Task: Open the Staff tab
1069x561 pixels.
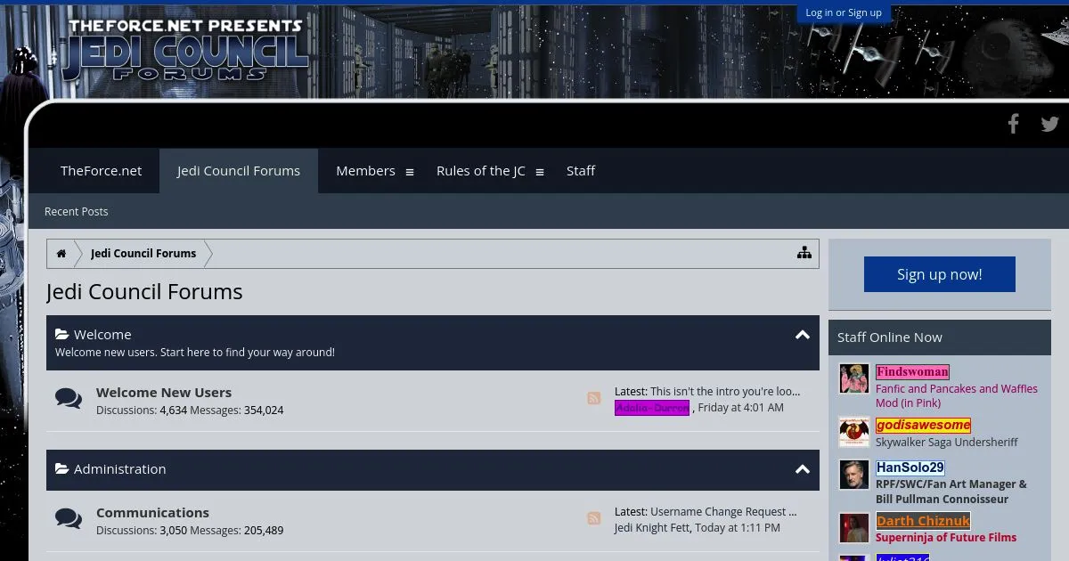Action: click(581, 171)
